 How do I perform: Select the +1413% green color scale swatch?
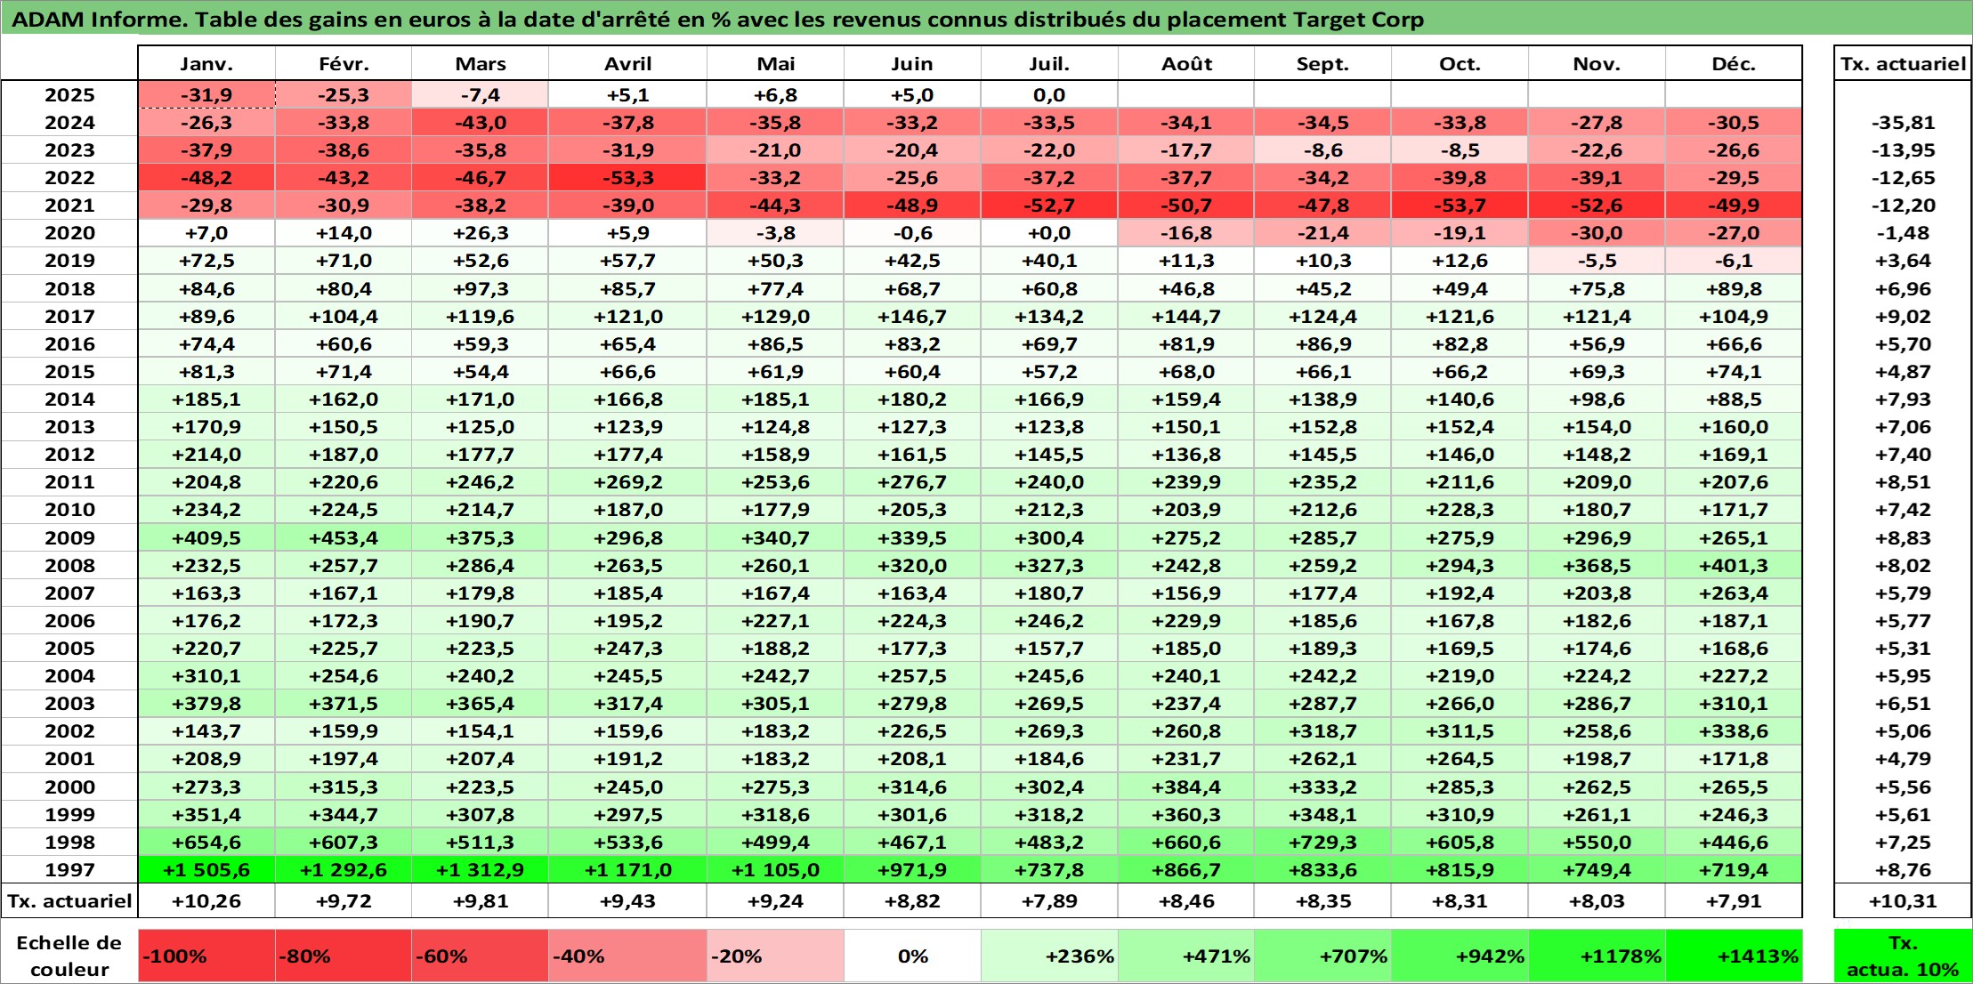(x=1734, y=956)
